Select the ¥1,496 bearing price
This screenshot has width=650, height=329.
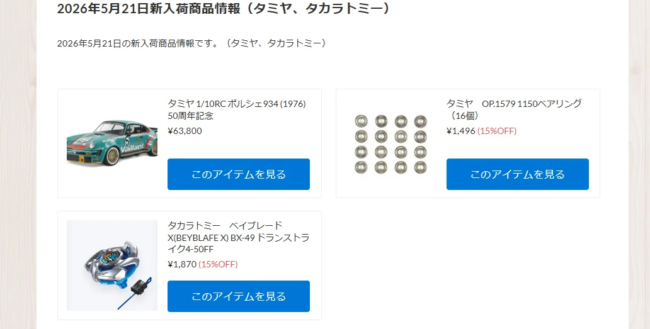460,131
